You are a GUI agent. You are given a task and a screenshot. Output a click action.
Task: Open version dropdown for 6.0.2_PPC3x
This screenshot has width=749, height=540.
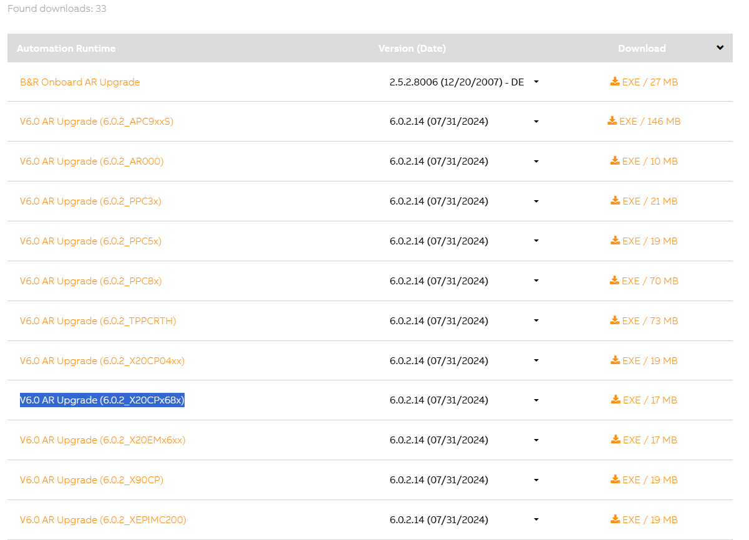[x=536, y=201]
